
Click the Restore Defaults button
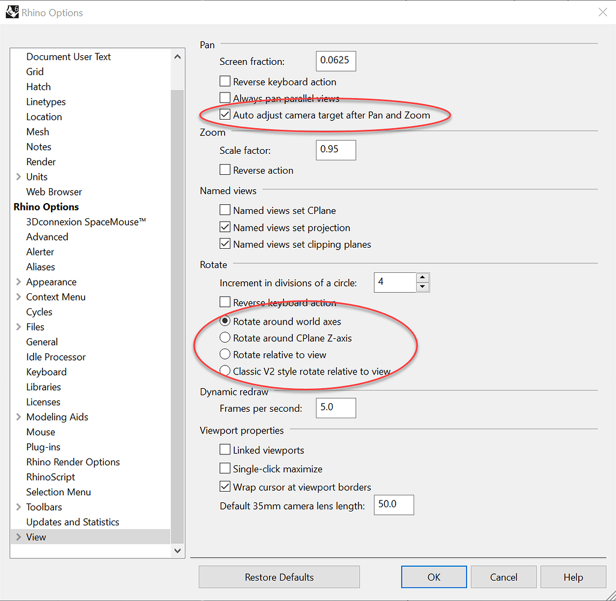[x=279, y=576]
